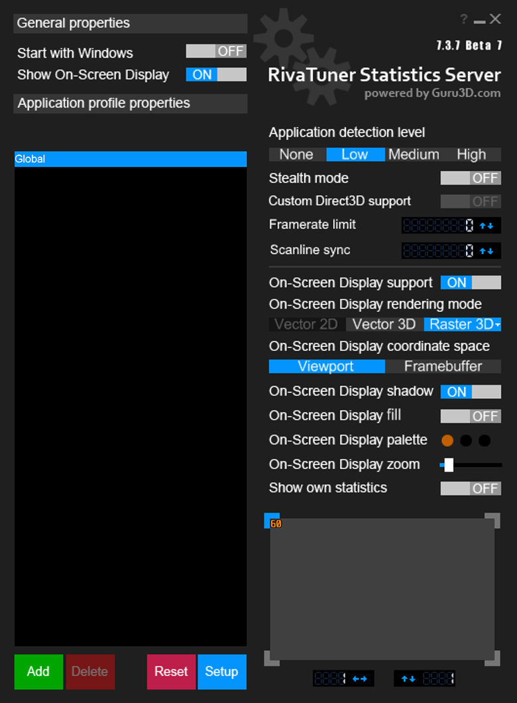The height and width of the screenshot is (703, 517).
Task: Select Medium application detection level
Action: tap(414, 155)
